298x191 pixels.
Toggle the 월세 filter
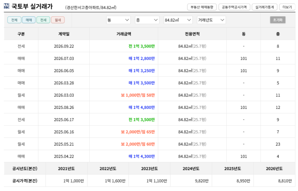click(x=58, y=20)
